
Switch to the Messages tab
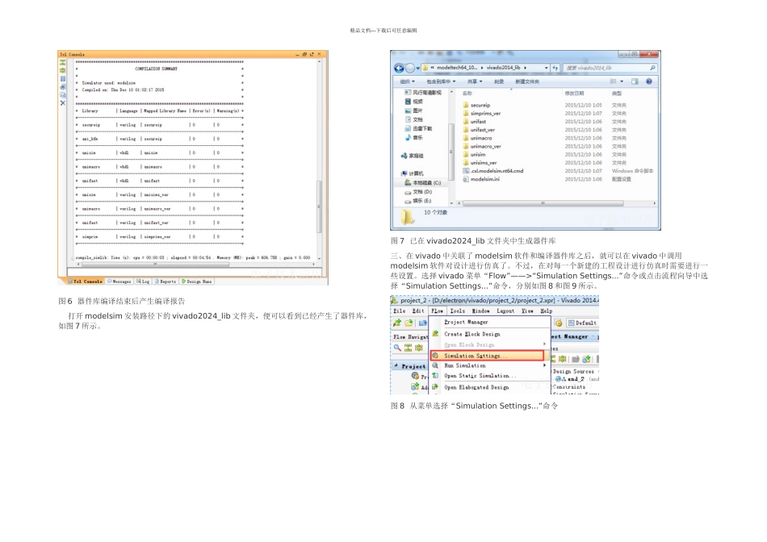(119, 281)
